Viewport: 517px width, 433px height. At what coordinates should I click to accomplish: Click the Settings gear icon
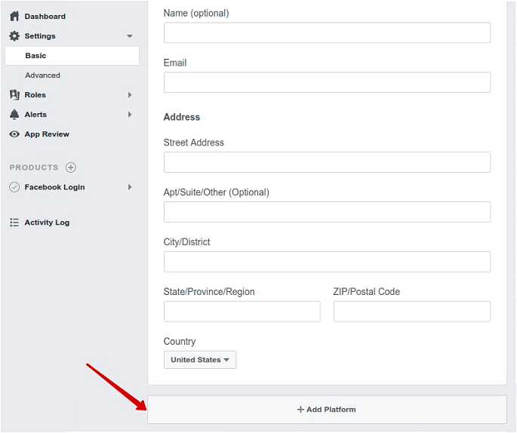coord(14,36)
